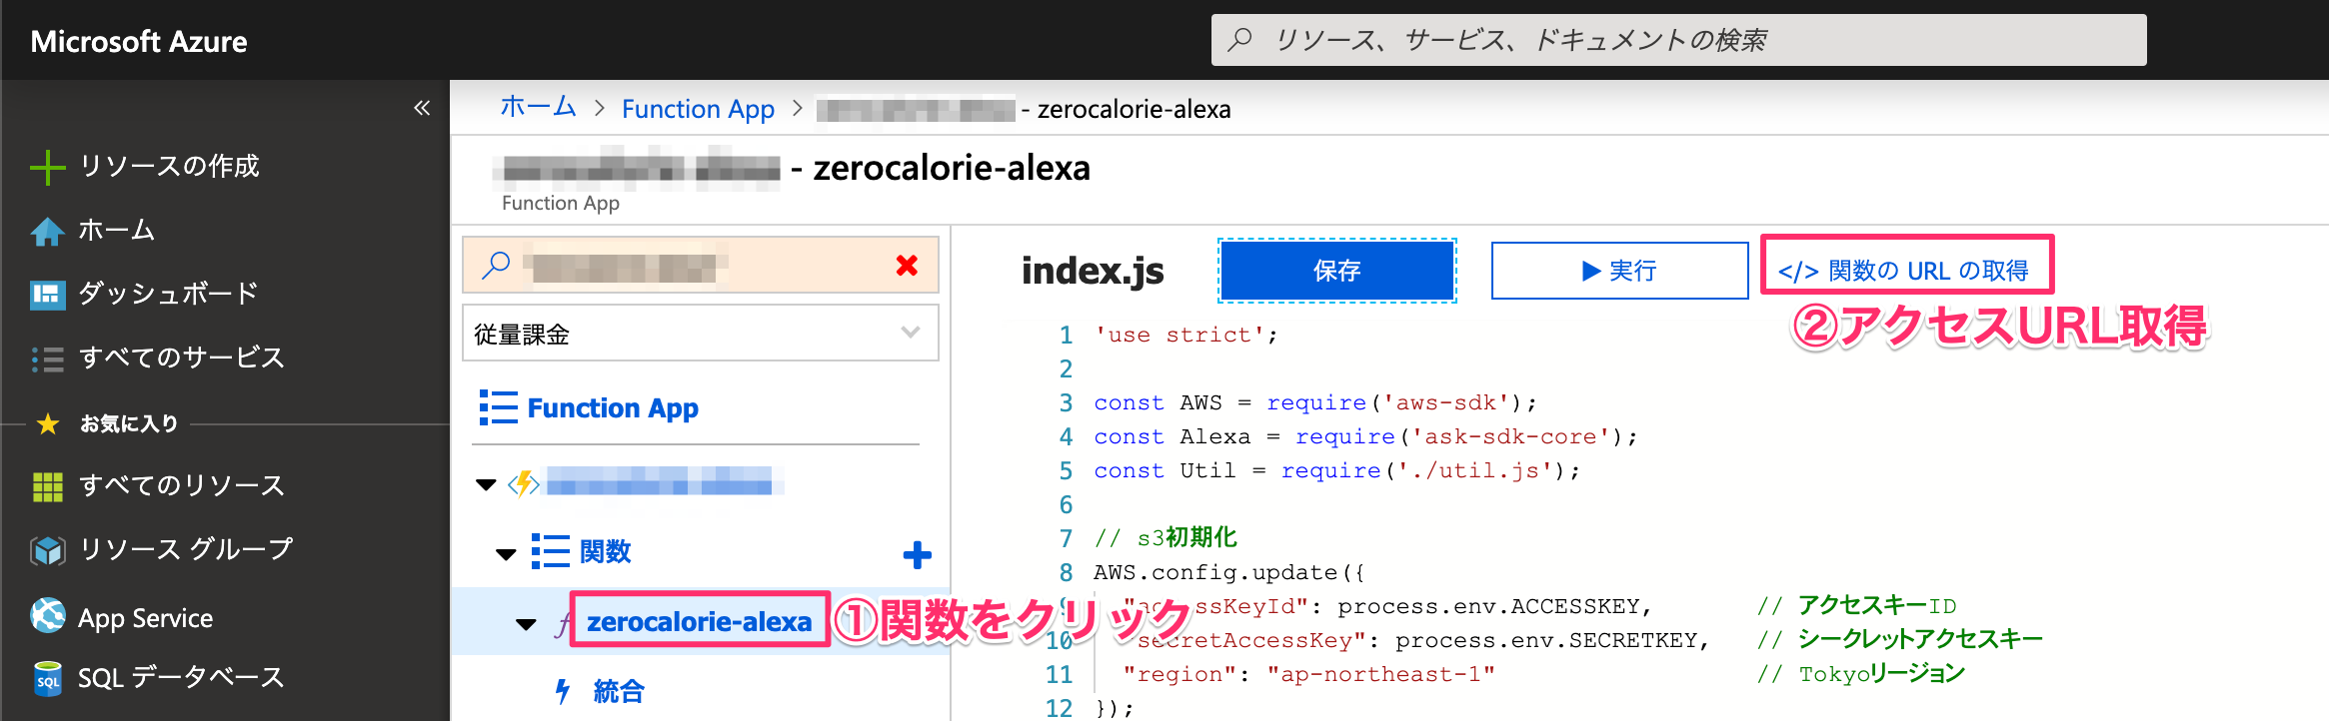Click the 関数 list icon in tree
Image resolution: width=2329 pixels, height=721 pixels.
[x=550, y=551]
